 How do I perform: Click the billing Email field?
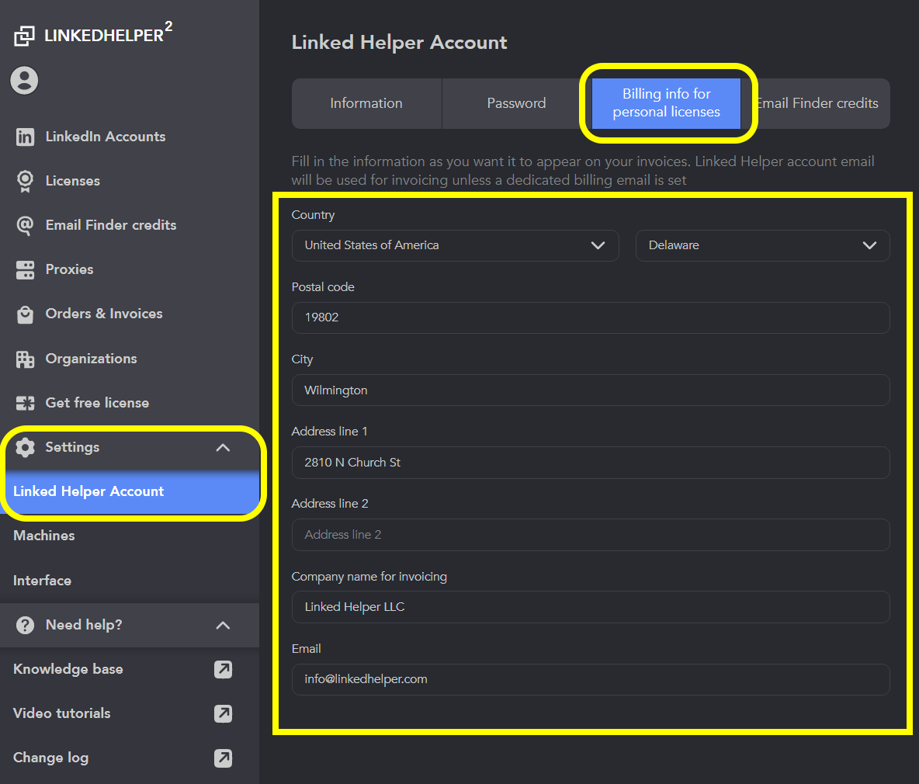pyautogui.click(x=591, y=680)
